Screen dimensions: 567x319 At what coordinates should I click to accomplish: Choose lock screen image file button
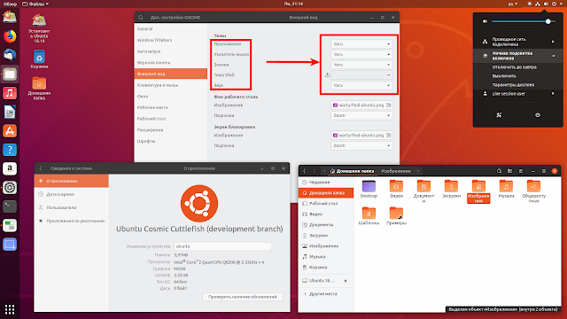click(361, 136)
